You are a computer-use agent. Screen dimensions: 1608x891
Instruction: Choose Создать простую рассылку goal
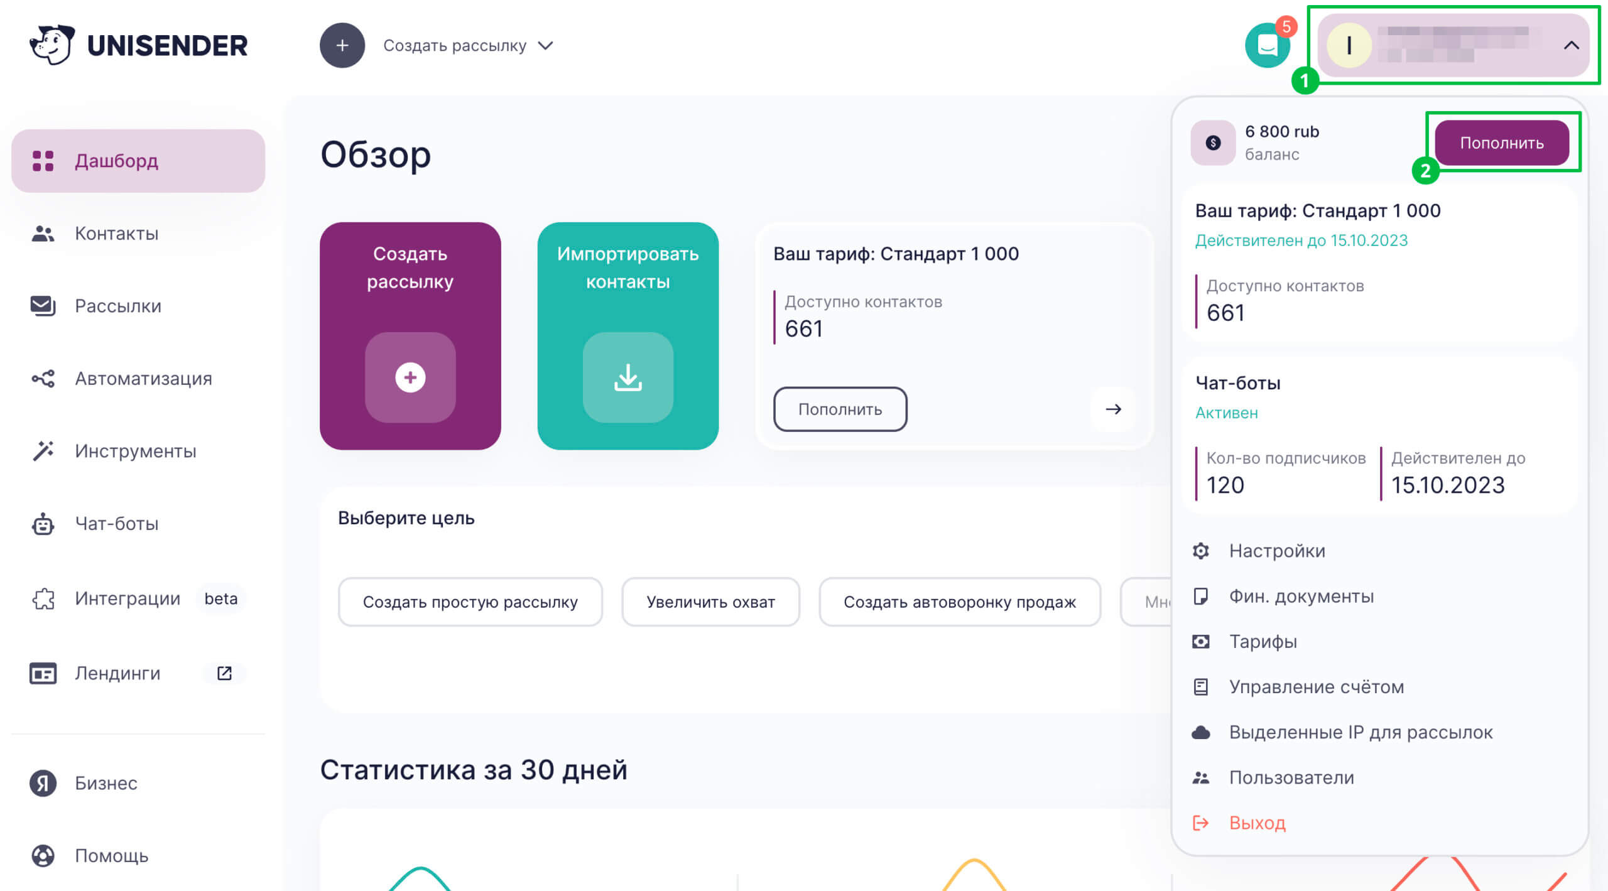(470, 602)
